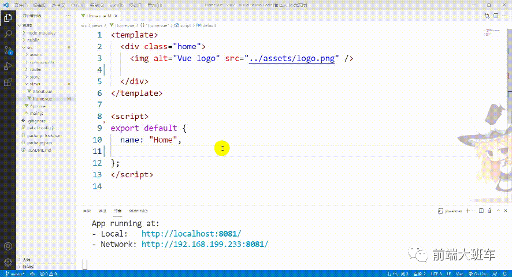The image size is (512, 277).
Task: Open the Accounts menu icon
Action: point(8,246)
